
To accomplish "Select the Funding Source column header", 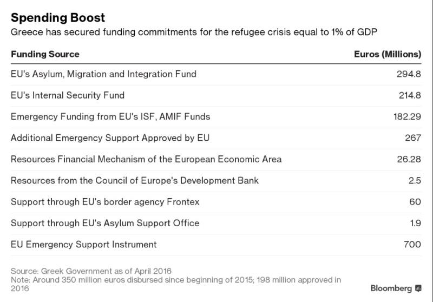I will tap(45, 54).
